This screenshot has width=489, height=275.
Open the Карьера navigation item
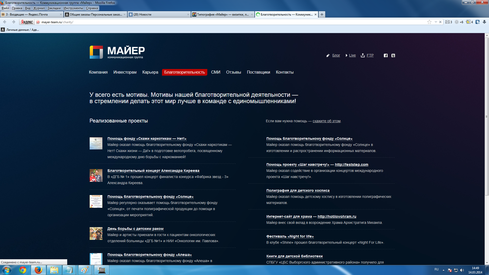(150, 72)
